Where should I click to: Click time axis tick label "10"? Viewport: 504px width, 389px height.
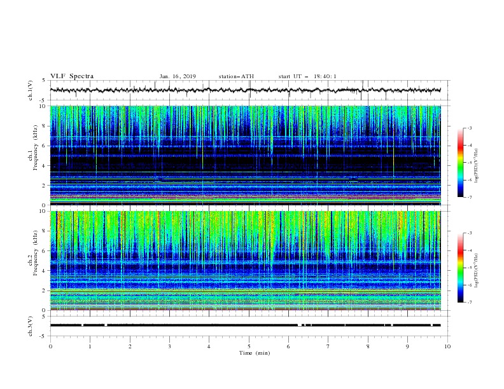(x=447, y=346)
